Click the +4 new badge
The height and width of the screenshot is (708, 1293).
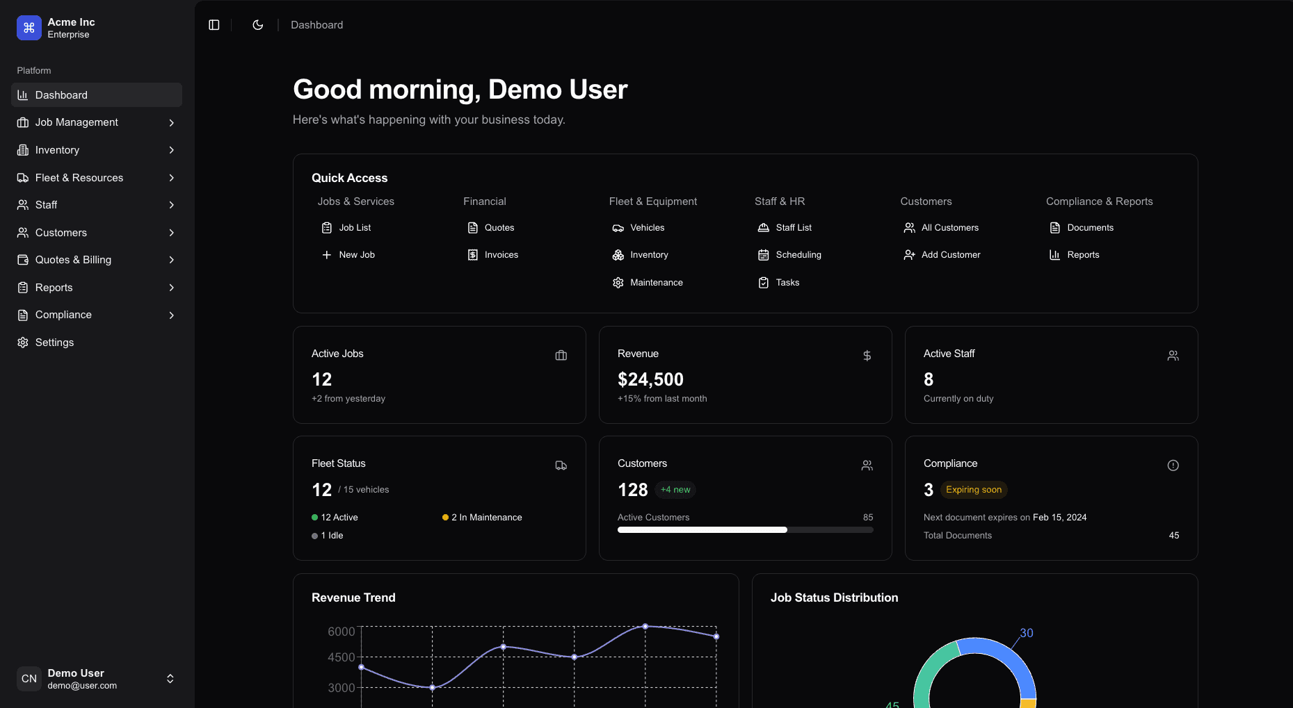pyautogui.click(x=675, y=490)
